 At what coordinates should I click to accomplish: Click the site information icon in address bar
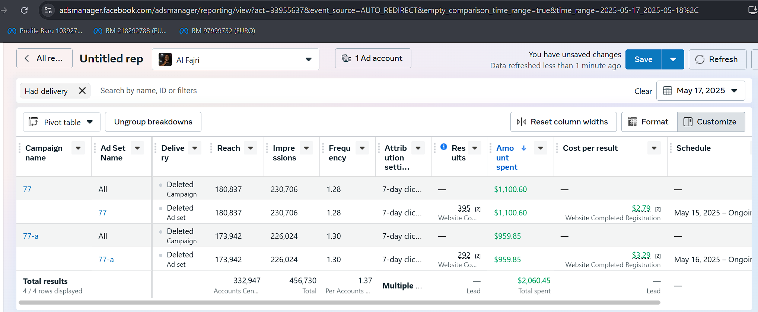coord(48,10)
